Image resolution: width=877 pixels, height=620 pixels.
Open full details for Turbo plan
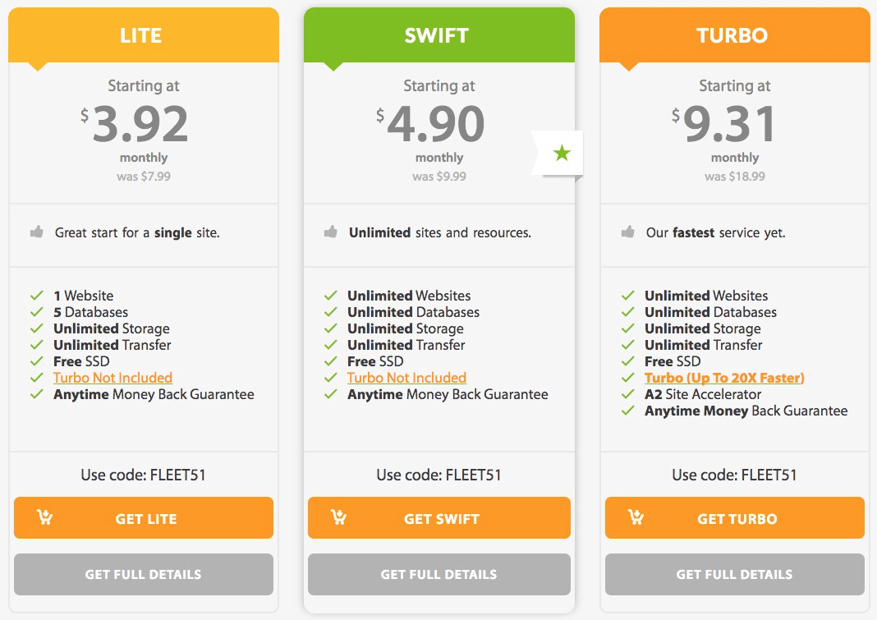tap(734, 574)
